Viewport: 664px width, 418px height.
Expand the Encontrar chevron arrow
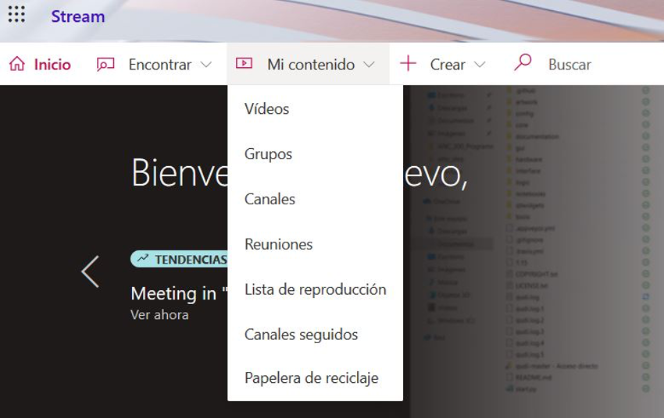tap(206, 65)
